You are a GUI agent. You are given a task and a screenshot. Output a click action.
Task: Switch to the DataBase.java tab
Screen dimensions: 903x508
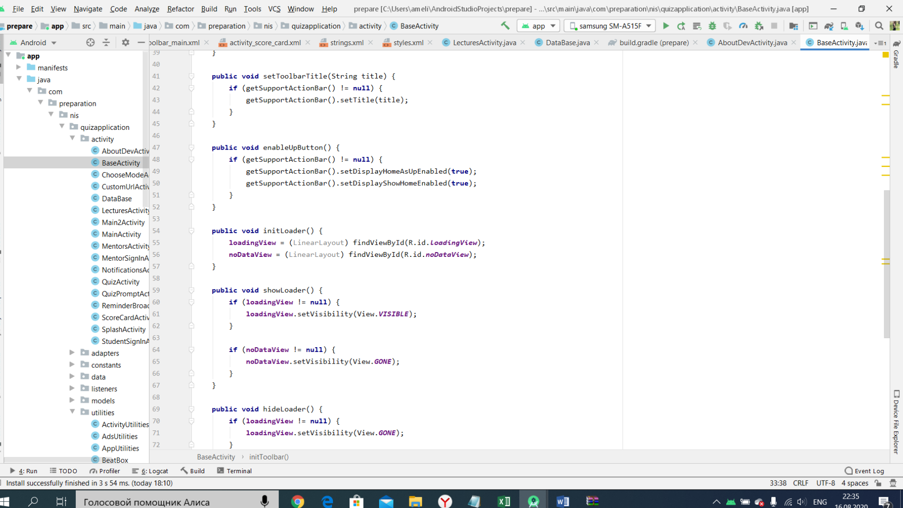pos(567,42)
